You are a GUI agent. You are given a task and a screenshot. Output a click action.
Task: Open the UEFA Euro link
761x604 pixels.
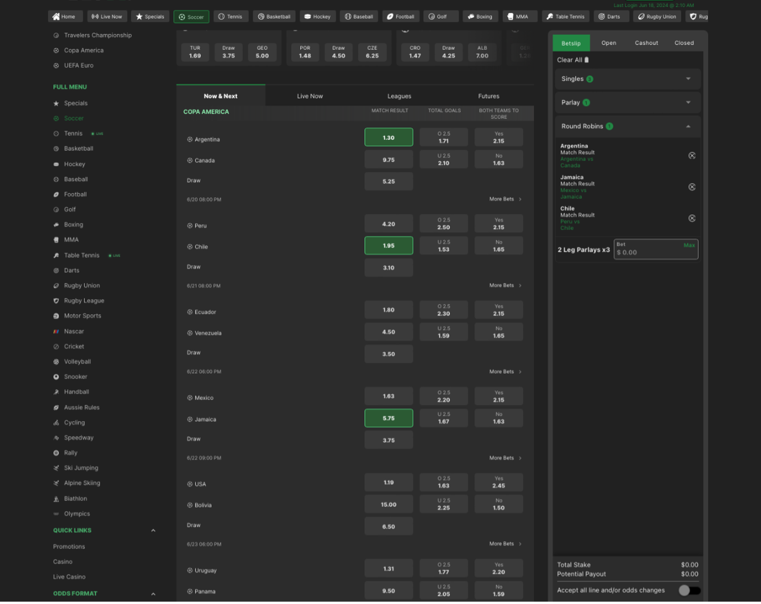[78, 65]
